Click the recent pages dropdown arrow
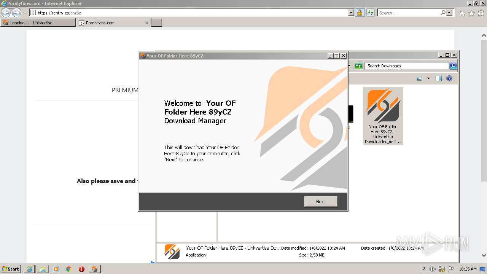This screenshot has width=487, height=274. tap(25, 13)
